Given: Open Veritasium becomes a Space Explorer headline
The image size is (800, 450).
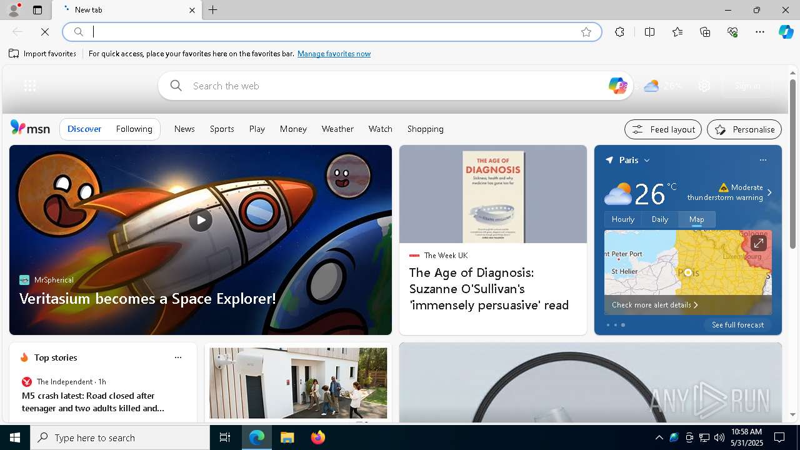Looking at the screenshot, I should coord(147,299).
